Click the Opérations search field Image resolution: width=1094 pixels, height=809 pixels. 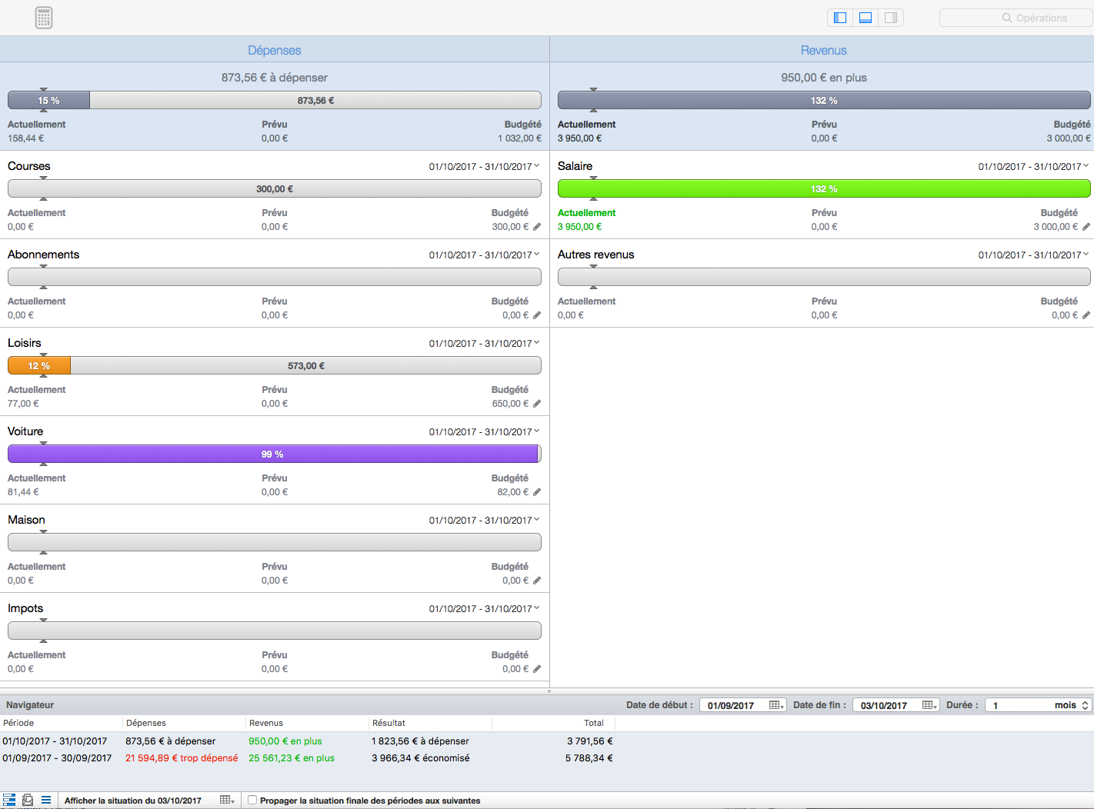tap(1016, 18)
